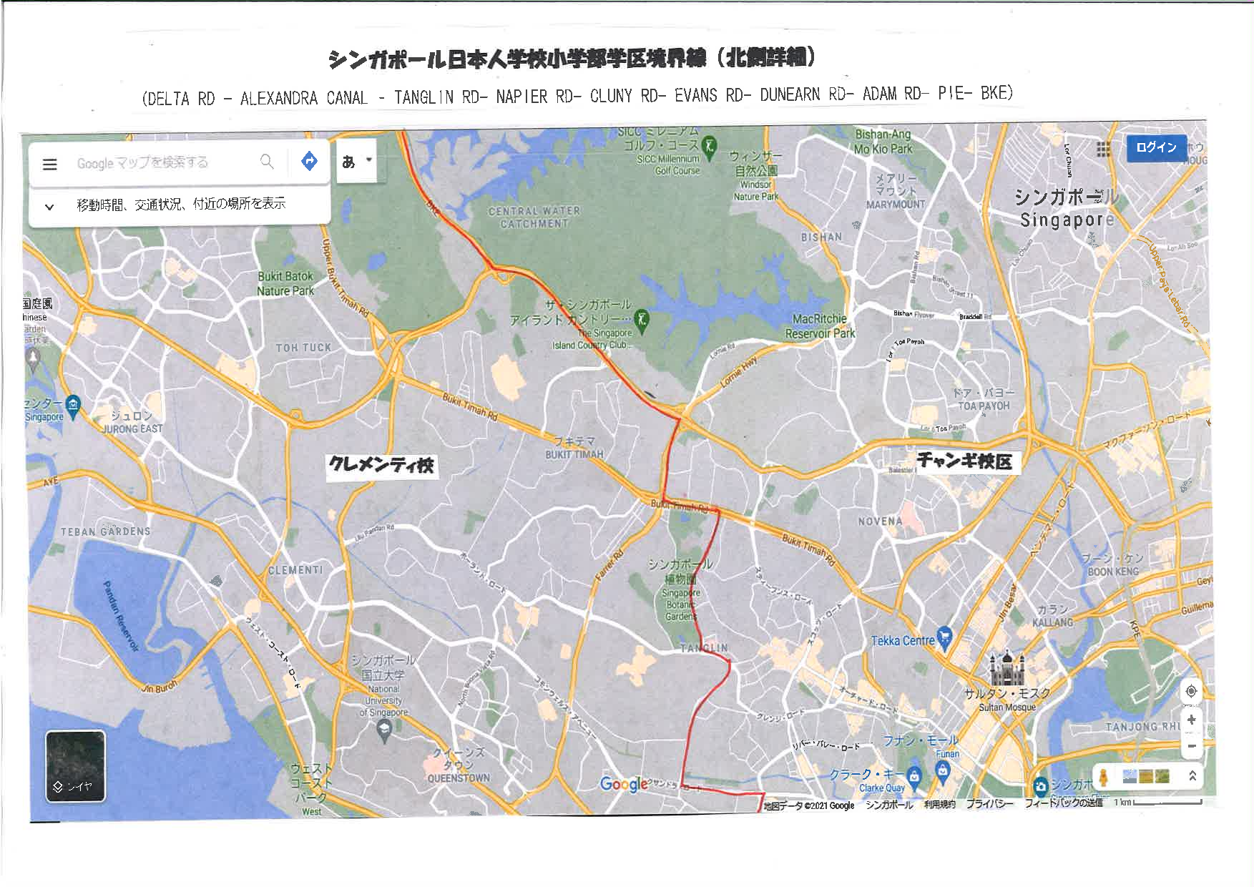Click the Lornie Hwy road label
The height and width of the screenshot is (887, 1254).
click(738, 373)
